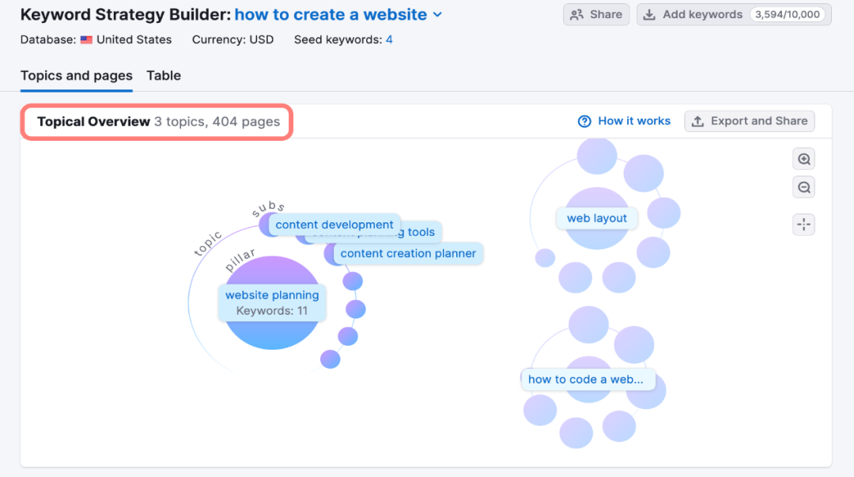Click the Add keywords button

point(692,14)
